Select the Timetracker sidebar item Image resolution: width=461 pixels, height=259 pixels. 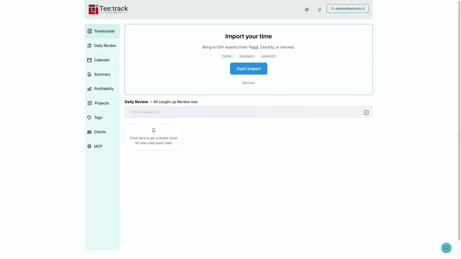click(x=102, y=31)
